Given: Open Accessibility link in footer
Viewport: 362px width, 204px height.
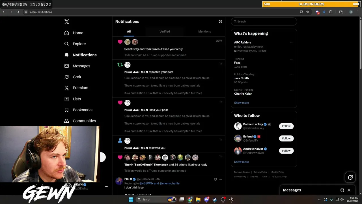Looking at the screenshot, I should click(x=240, y=177).
